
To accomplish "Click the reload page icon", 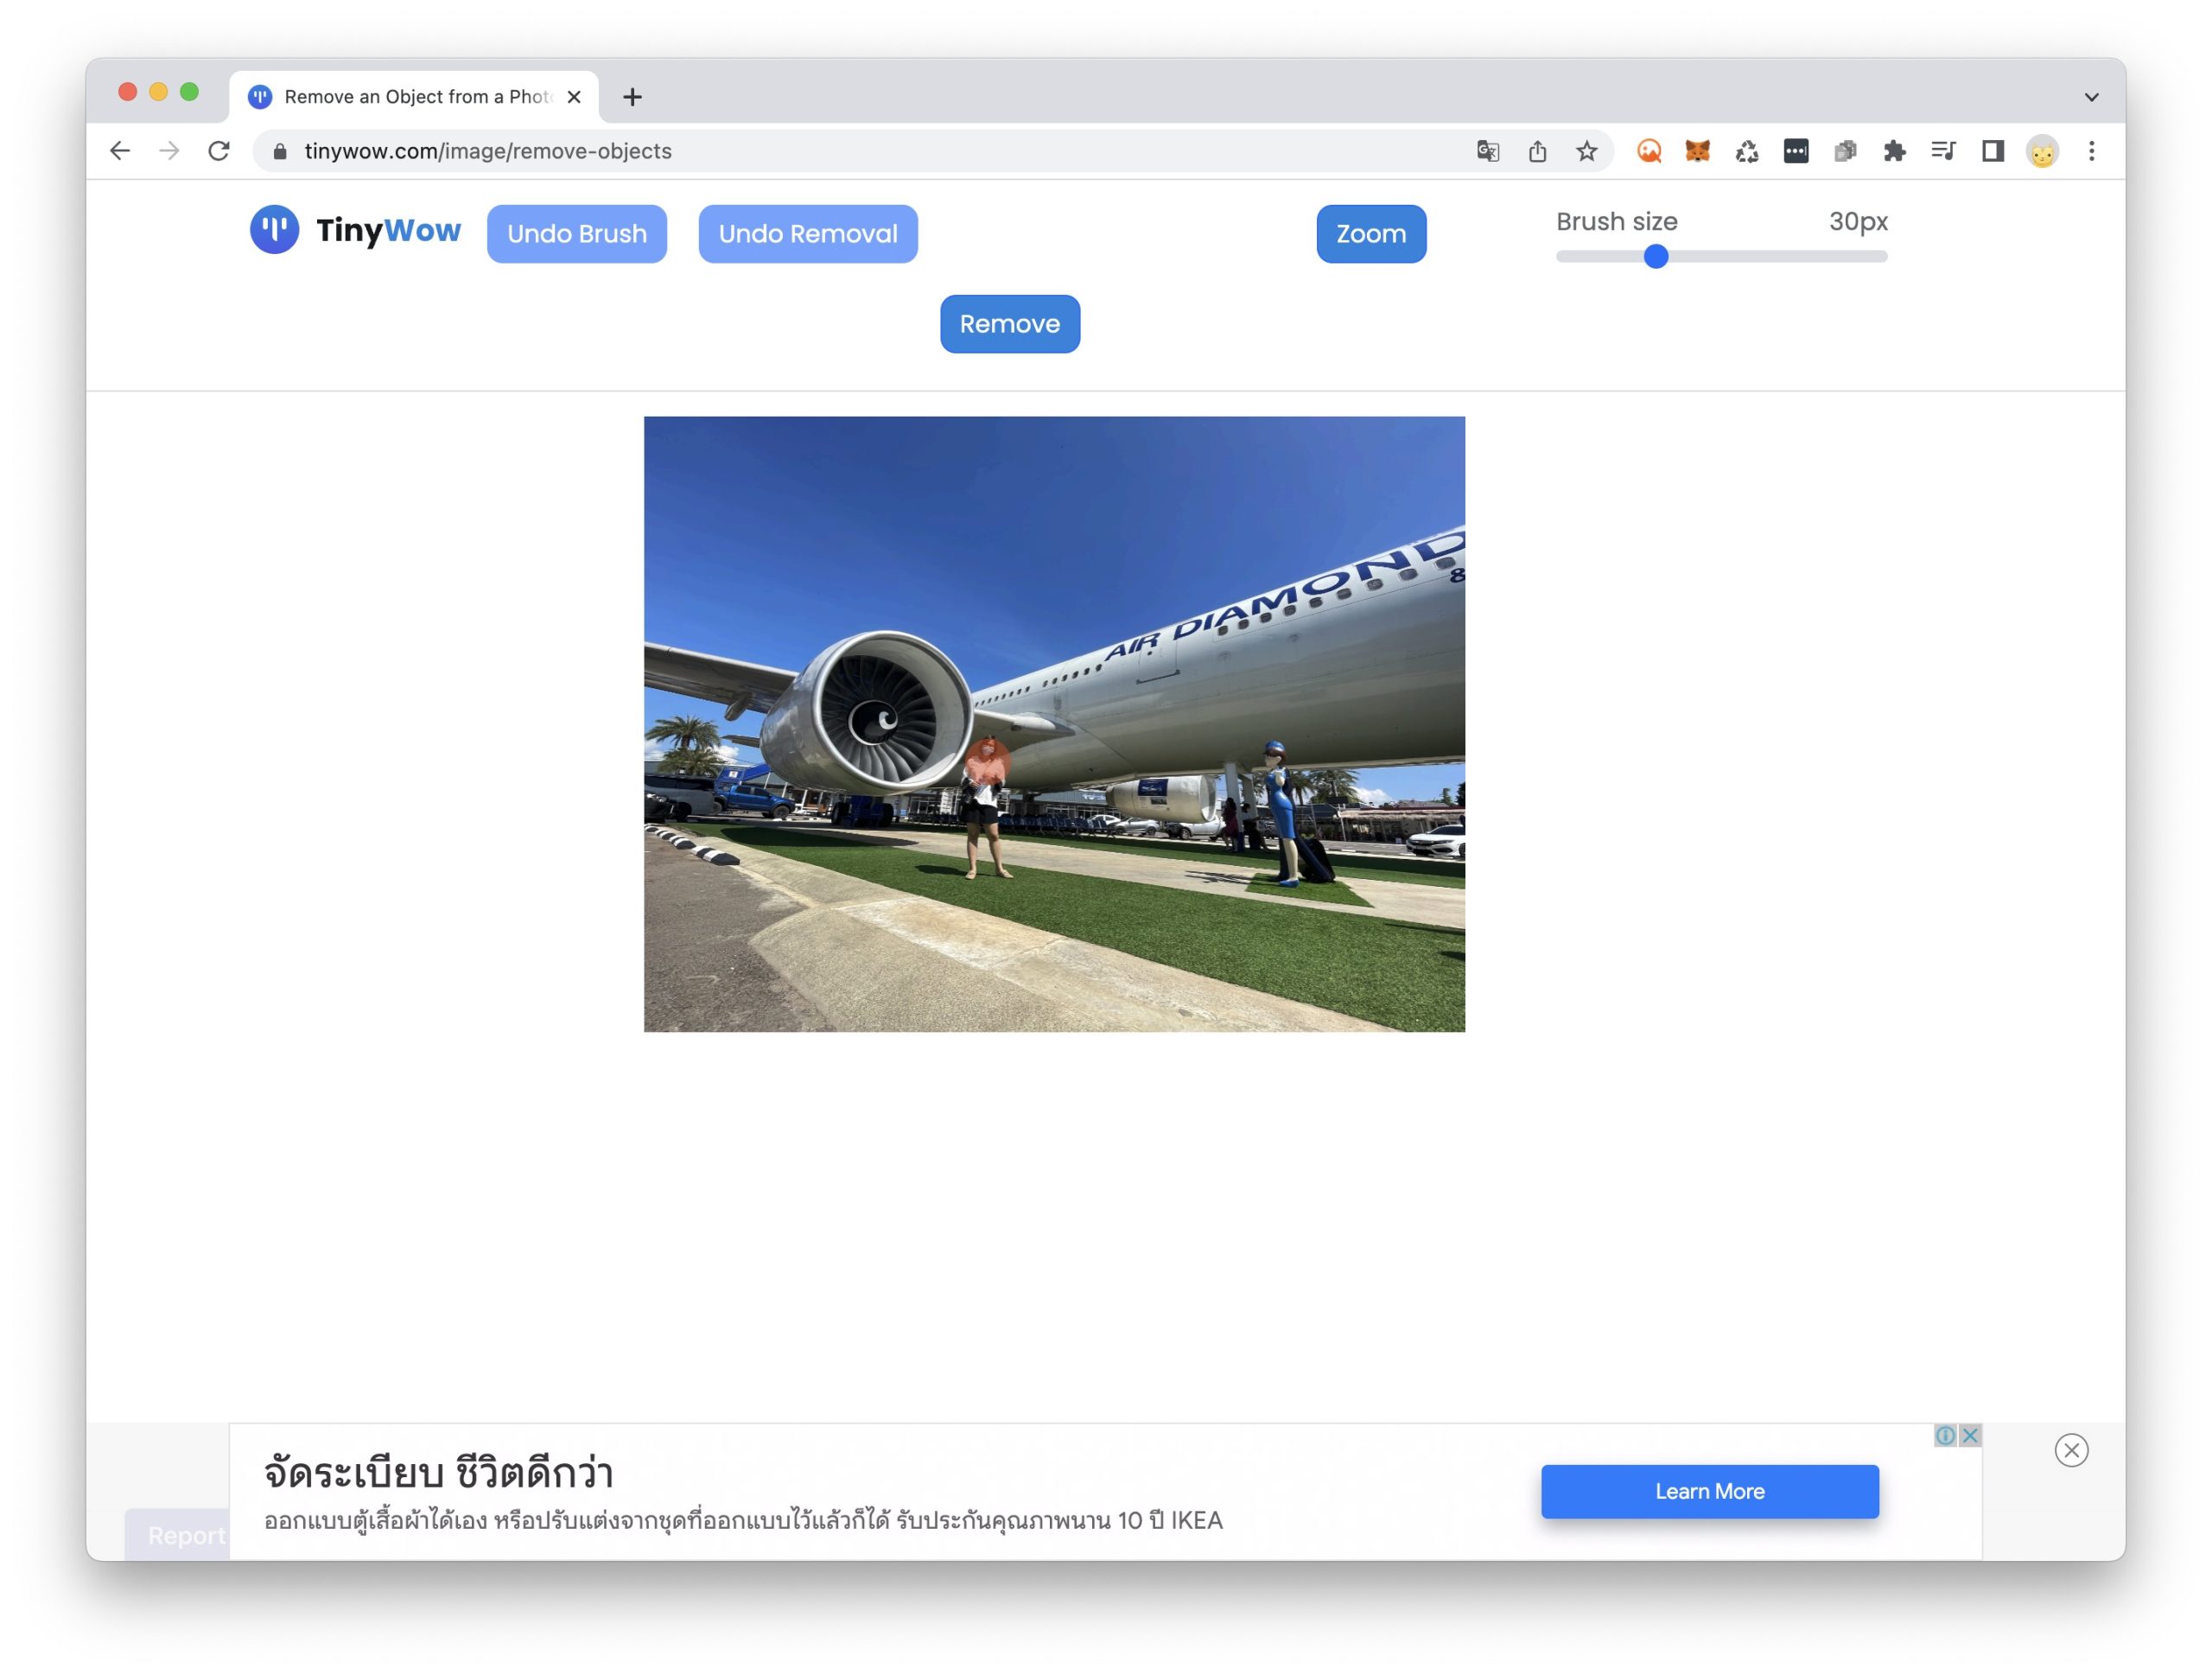I will click(x=219, y=151).
